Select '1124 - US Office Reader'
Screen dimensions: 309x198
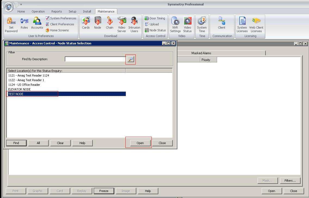66,85
